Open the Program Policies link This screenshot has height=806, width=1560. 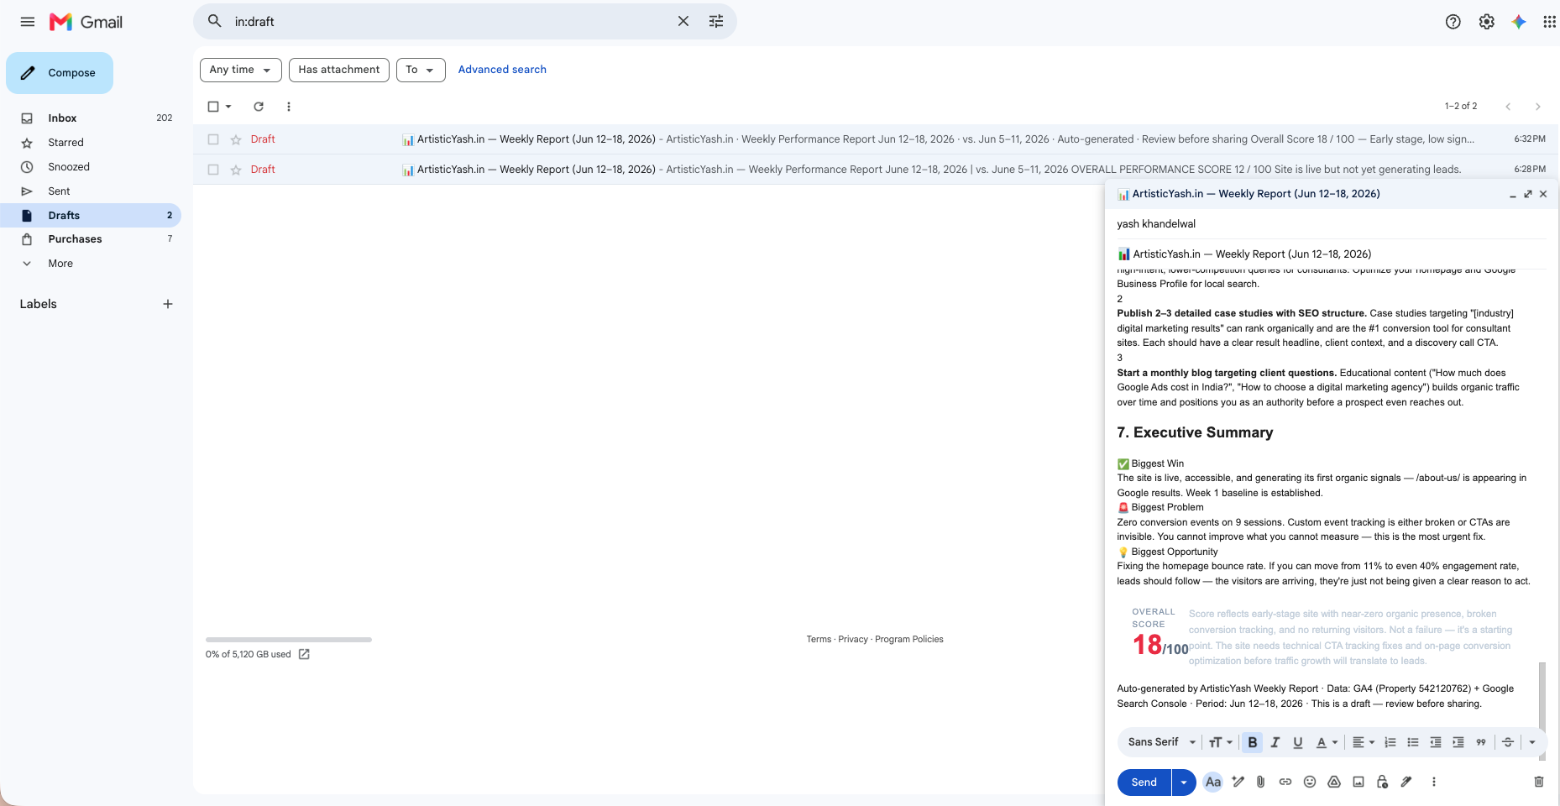(x=909, y=640)
